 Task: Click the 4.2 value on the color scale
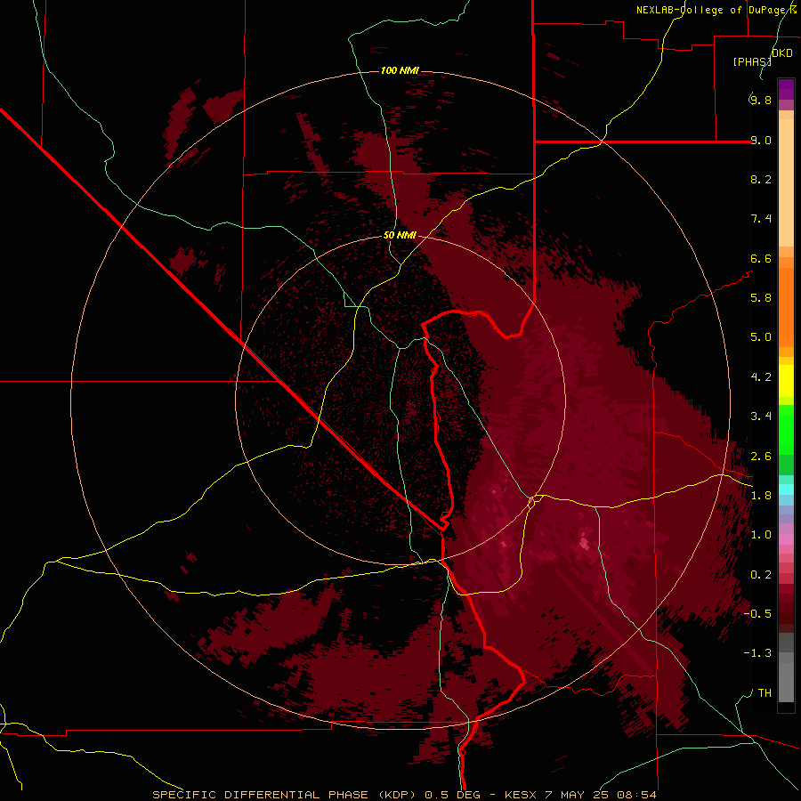761,377
